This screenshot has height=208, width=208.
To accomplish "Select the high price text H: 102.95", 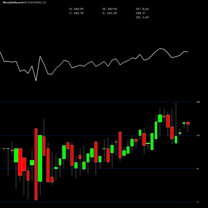I will [110, 9].
